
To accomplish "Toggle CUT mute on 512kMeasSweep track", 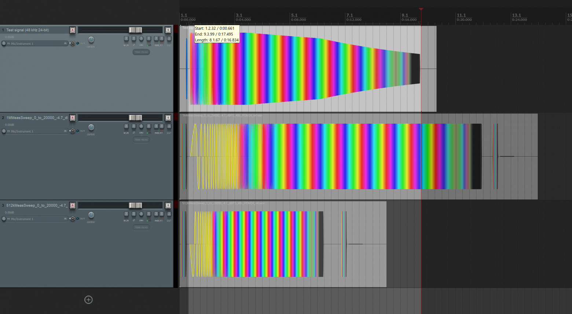I will click(x=169, y=214).
